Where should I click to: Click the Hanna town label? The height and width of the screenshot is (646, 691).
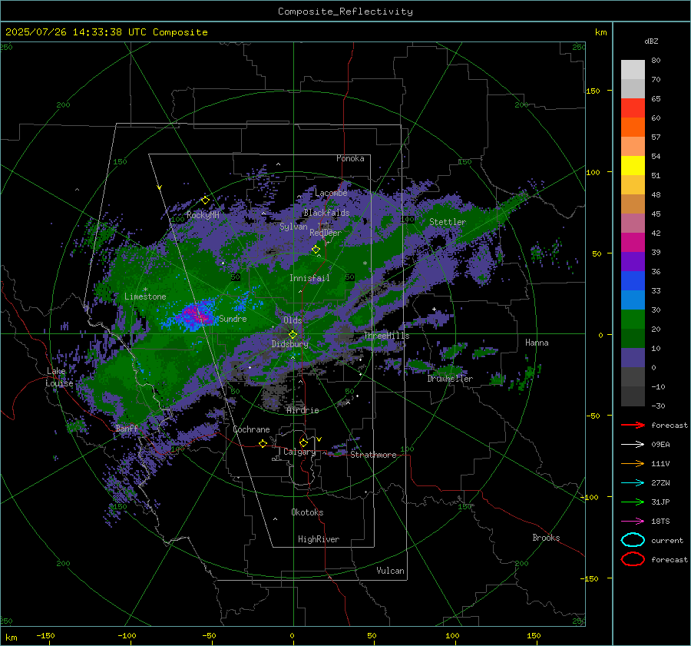tap(537, 343)
